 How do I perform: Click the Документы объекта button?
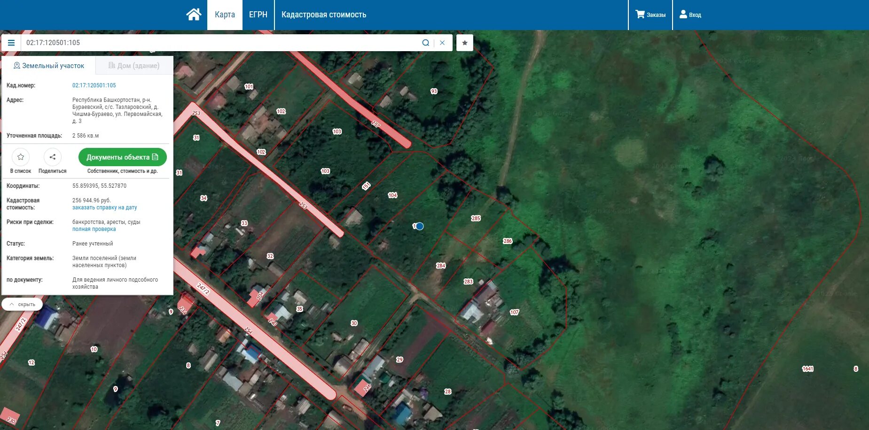(x=122, y=157)
